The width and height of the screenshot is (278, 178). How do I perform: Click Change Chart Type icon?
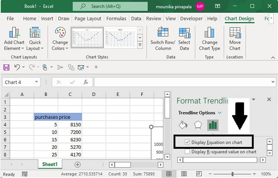tap(210, 33)
